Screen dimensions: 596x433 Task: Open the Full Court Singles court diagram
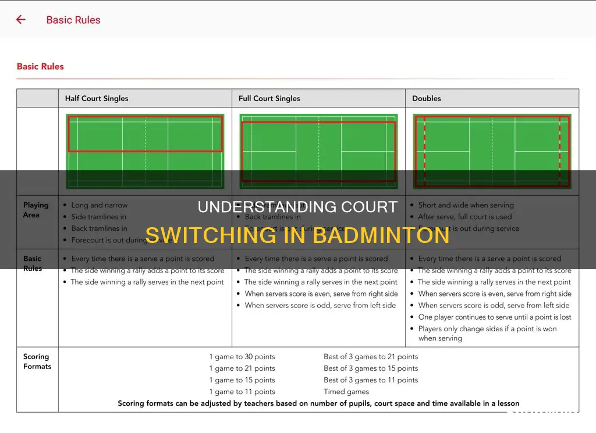[x=318, y=152]
